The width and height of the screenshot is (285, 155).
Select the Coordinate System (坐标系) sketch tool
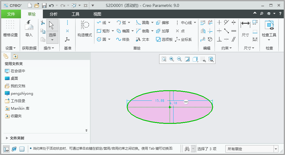[x=183, y=39]
